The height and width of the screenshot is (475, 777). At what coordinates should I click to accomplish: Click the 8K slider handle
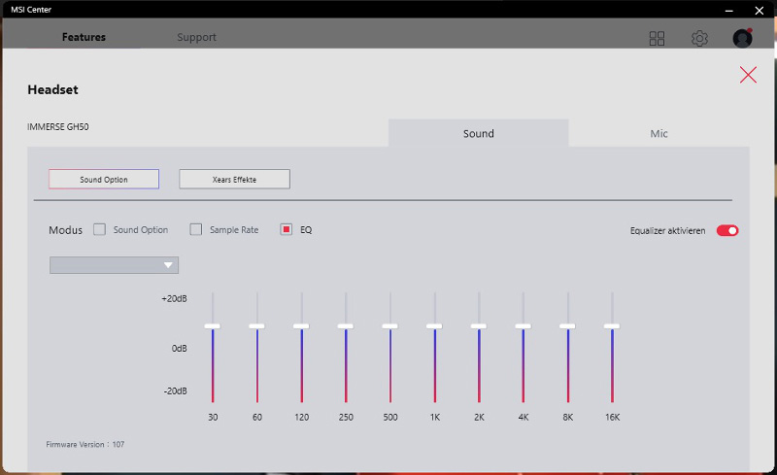coord(567,326)
